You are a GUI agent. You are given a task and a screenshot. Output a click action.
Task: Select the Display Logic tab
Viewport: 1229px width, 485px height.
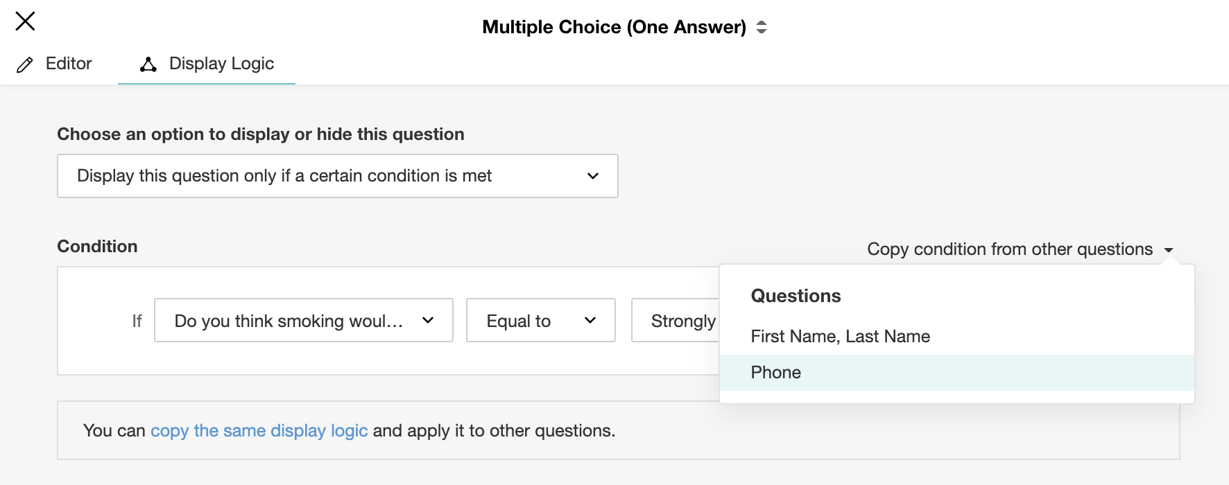221,64
